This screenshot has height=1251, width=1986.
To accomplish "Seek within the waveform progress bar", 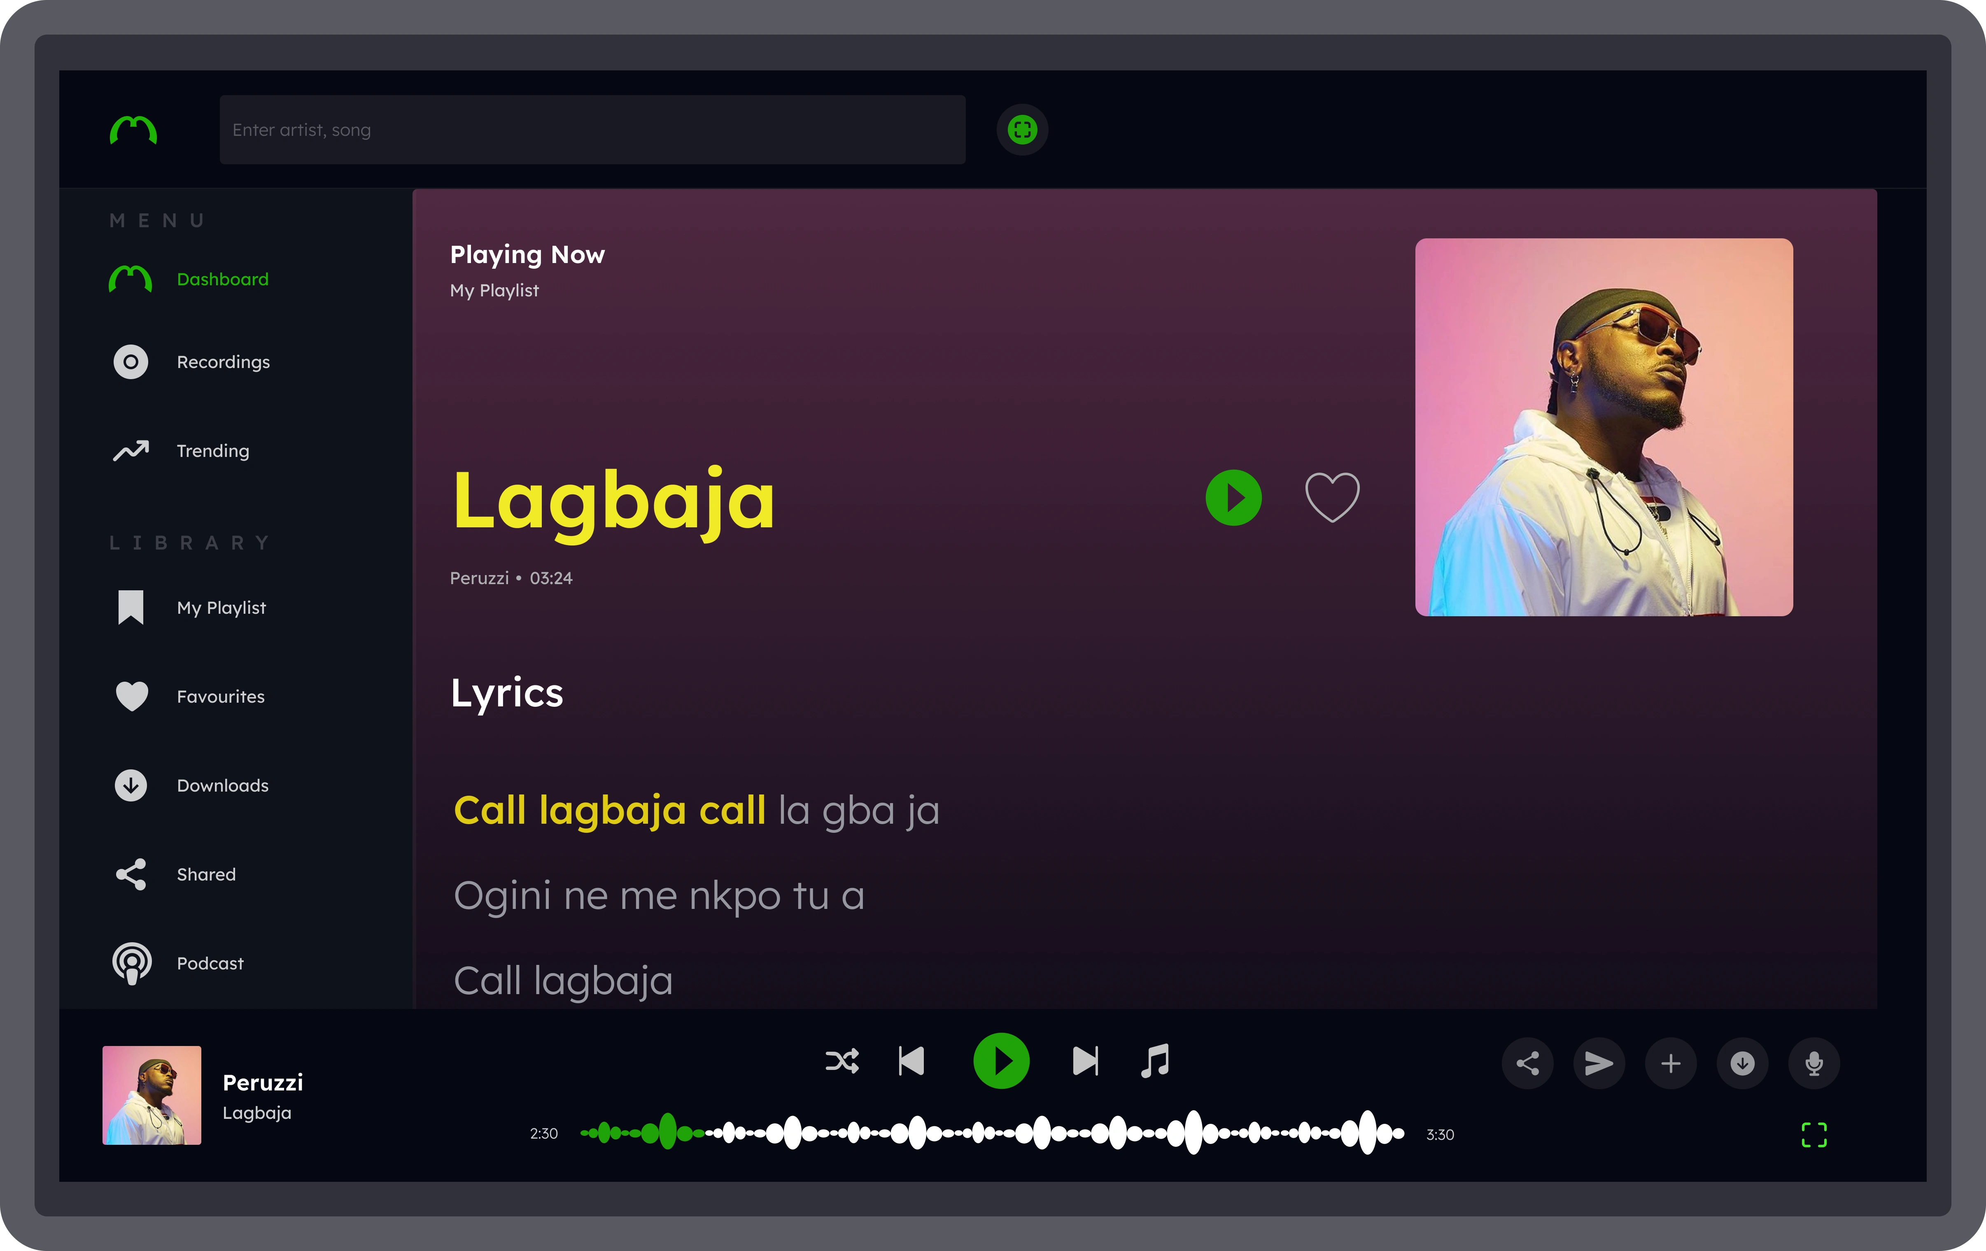I will tap(992, 1133).
